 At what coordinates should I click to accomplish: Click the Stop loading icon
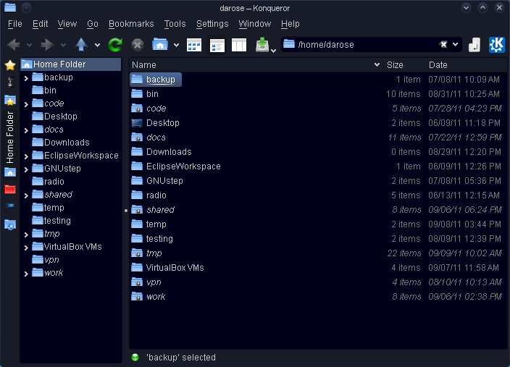point(138,45)
